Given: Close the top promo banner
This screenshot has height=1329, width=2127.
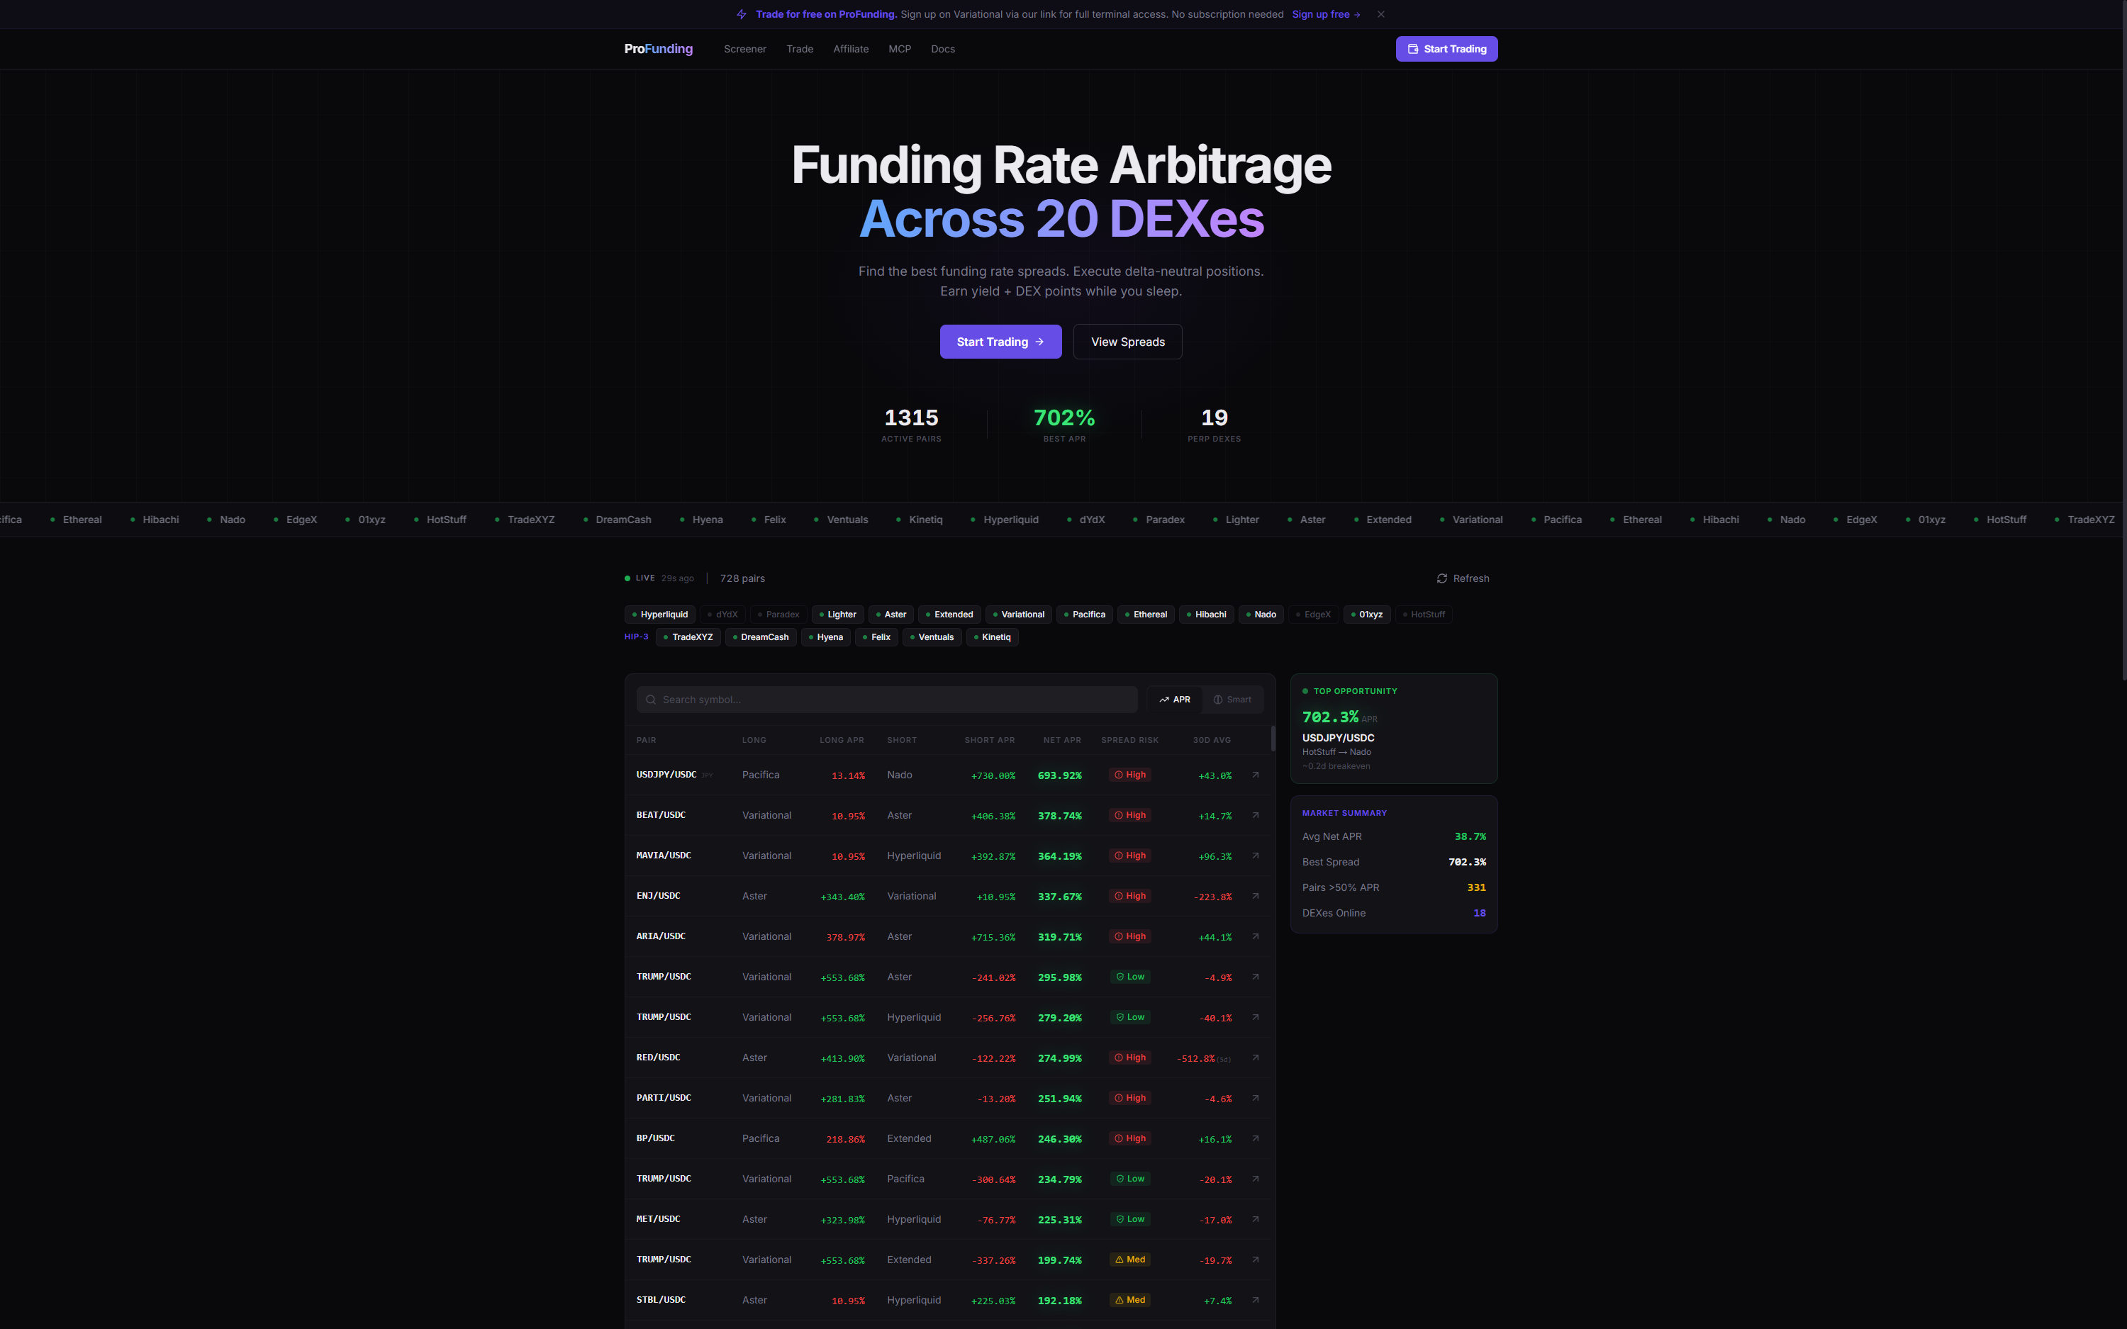Looking at the screenshot, I should [1381, 14].
